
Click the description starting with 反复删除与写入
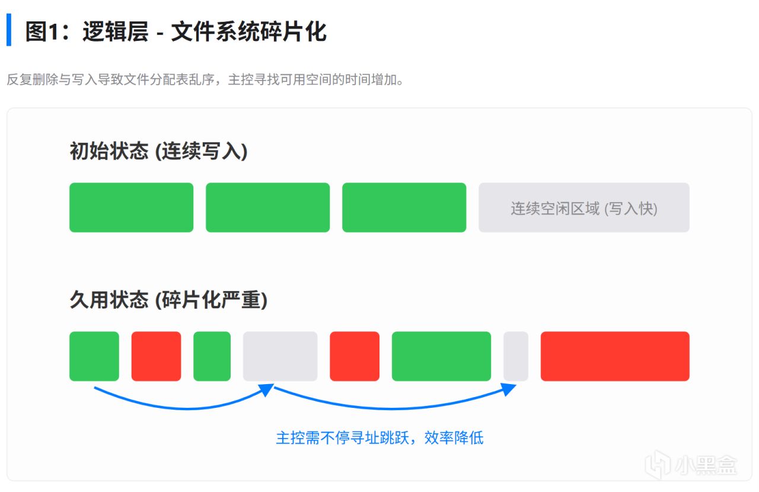tap(206, 79)
